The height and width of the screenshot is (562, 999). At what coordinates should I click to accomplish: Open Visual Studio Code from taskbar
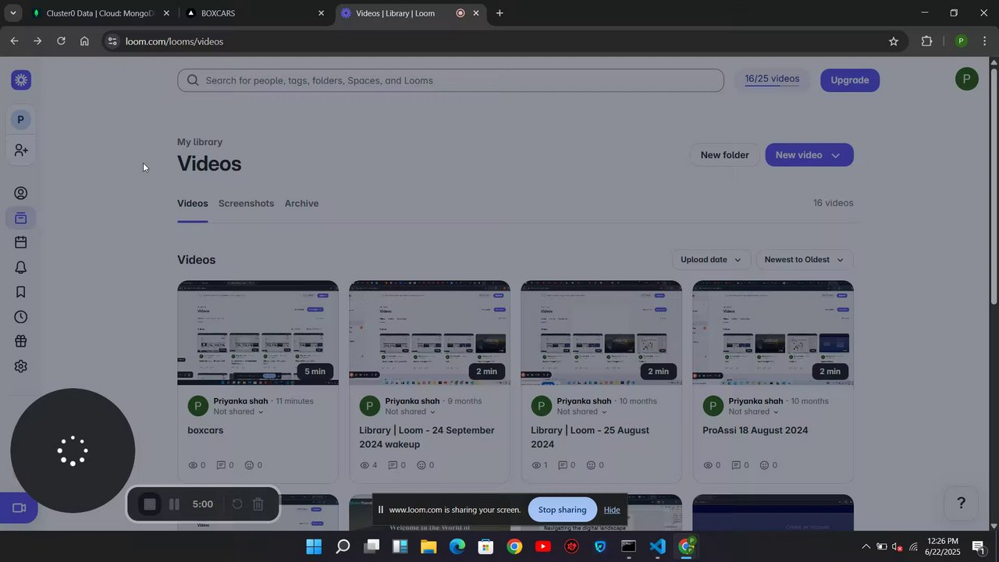[657, 546]
